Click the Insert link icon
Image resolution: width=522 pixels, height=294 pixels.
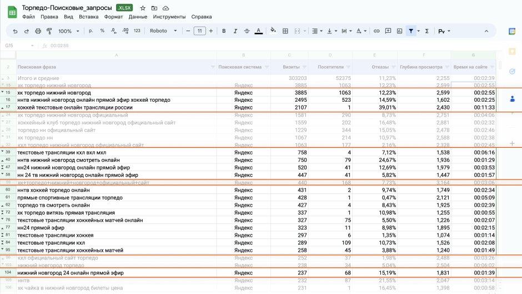[377, 31]
